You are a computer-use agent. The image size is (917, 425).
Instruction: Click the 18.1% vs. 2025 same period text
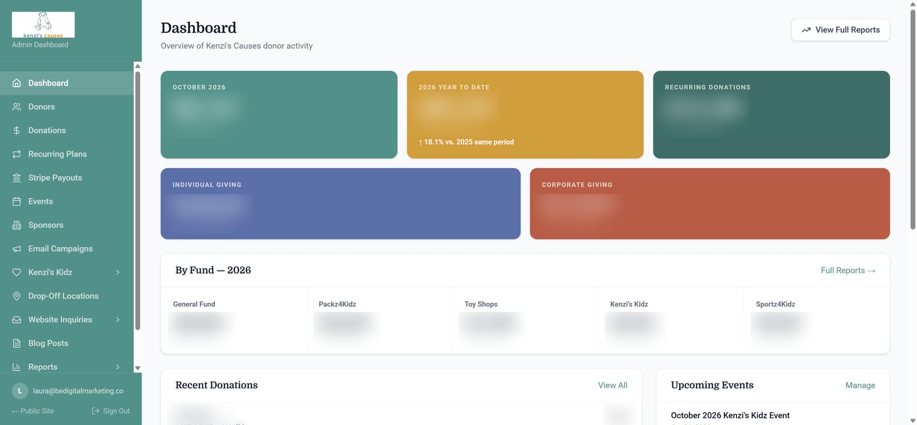[x=466, y=142]
